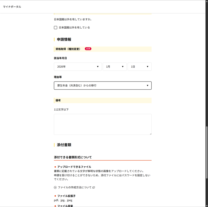208x207 pixels.
Task: Open the 2026年 year dropdown
Action: [77, 67]
